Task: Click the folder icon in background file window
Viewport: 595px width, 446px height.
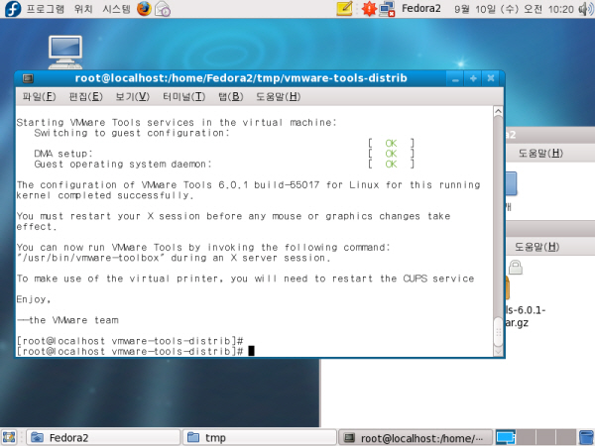Action: (x=511, y=183)
